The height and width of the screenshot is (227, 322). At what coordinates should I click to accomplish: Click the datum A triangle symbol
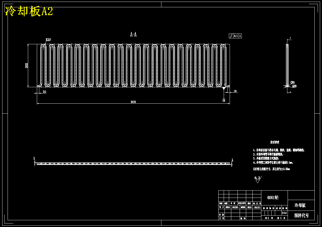[x=224, y=89]
